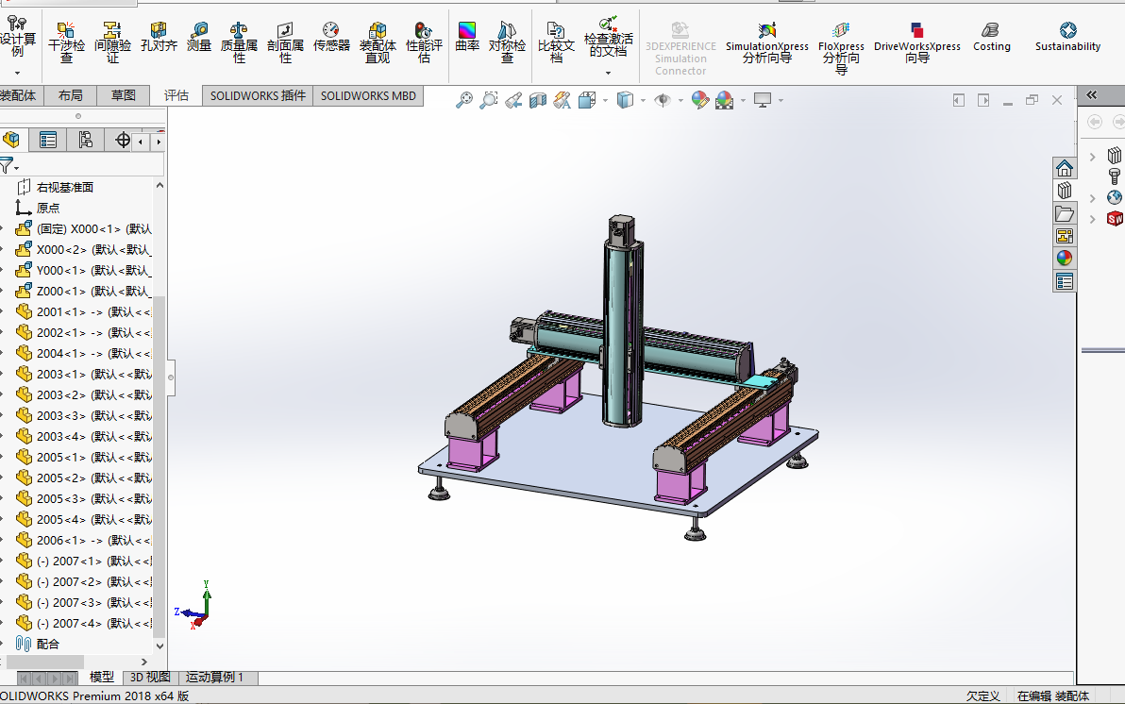Open the Edit Appearance color tool
This screenshot has height=704, width=1125.
point(699,98)
